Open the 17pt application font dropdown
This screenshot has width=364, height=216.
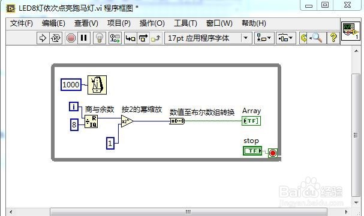point(208,38)
